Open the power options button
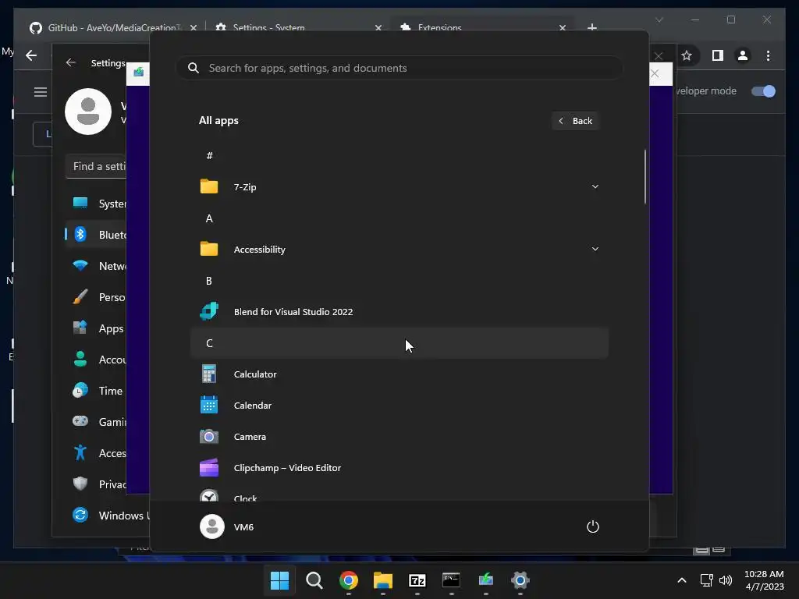Image resolution: width=799 pixels, height=599 pixels. click(593, 526)
